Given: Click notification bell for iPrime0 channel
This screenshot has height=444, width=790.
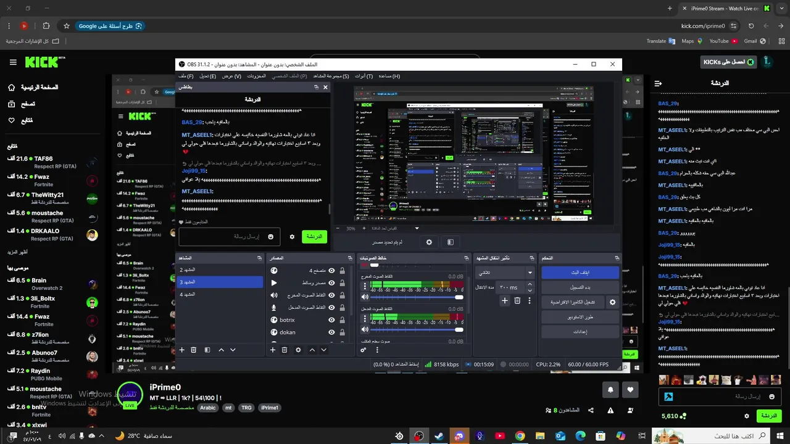Looking at the screenshot, I should [x=610, y=390].
